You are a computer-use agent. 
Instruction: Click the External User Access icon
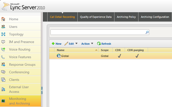pos(3,89)
